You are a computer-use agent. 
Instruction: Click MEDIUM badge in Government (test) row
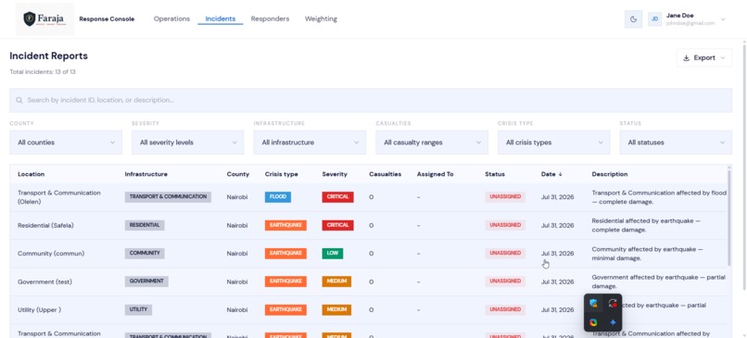(336, 282)
